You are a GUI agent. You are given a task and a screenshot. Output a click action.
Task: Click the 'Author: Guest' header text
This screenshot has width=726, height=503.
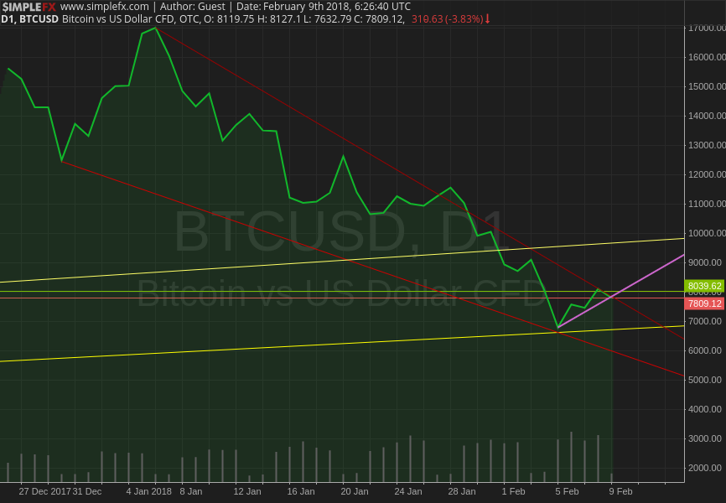193,7
